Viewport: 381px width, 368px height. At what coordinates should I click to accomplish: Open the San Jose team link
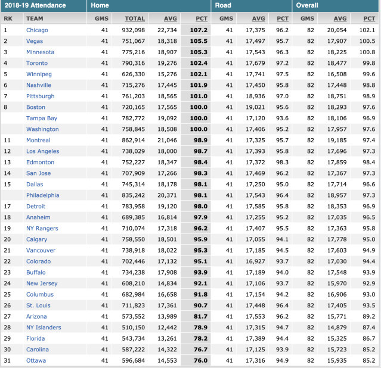pyautogui.click(x=39, y=173)
